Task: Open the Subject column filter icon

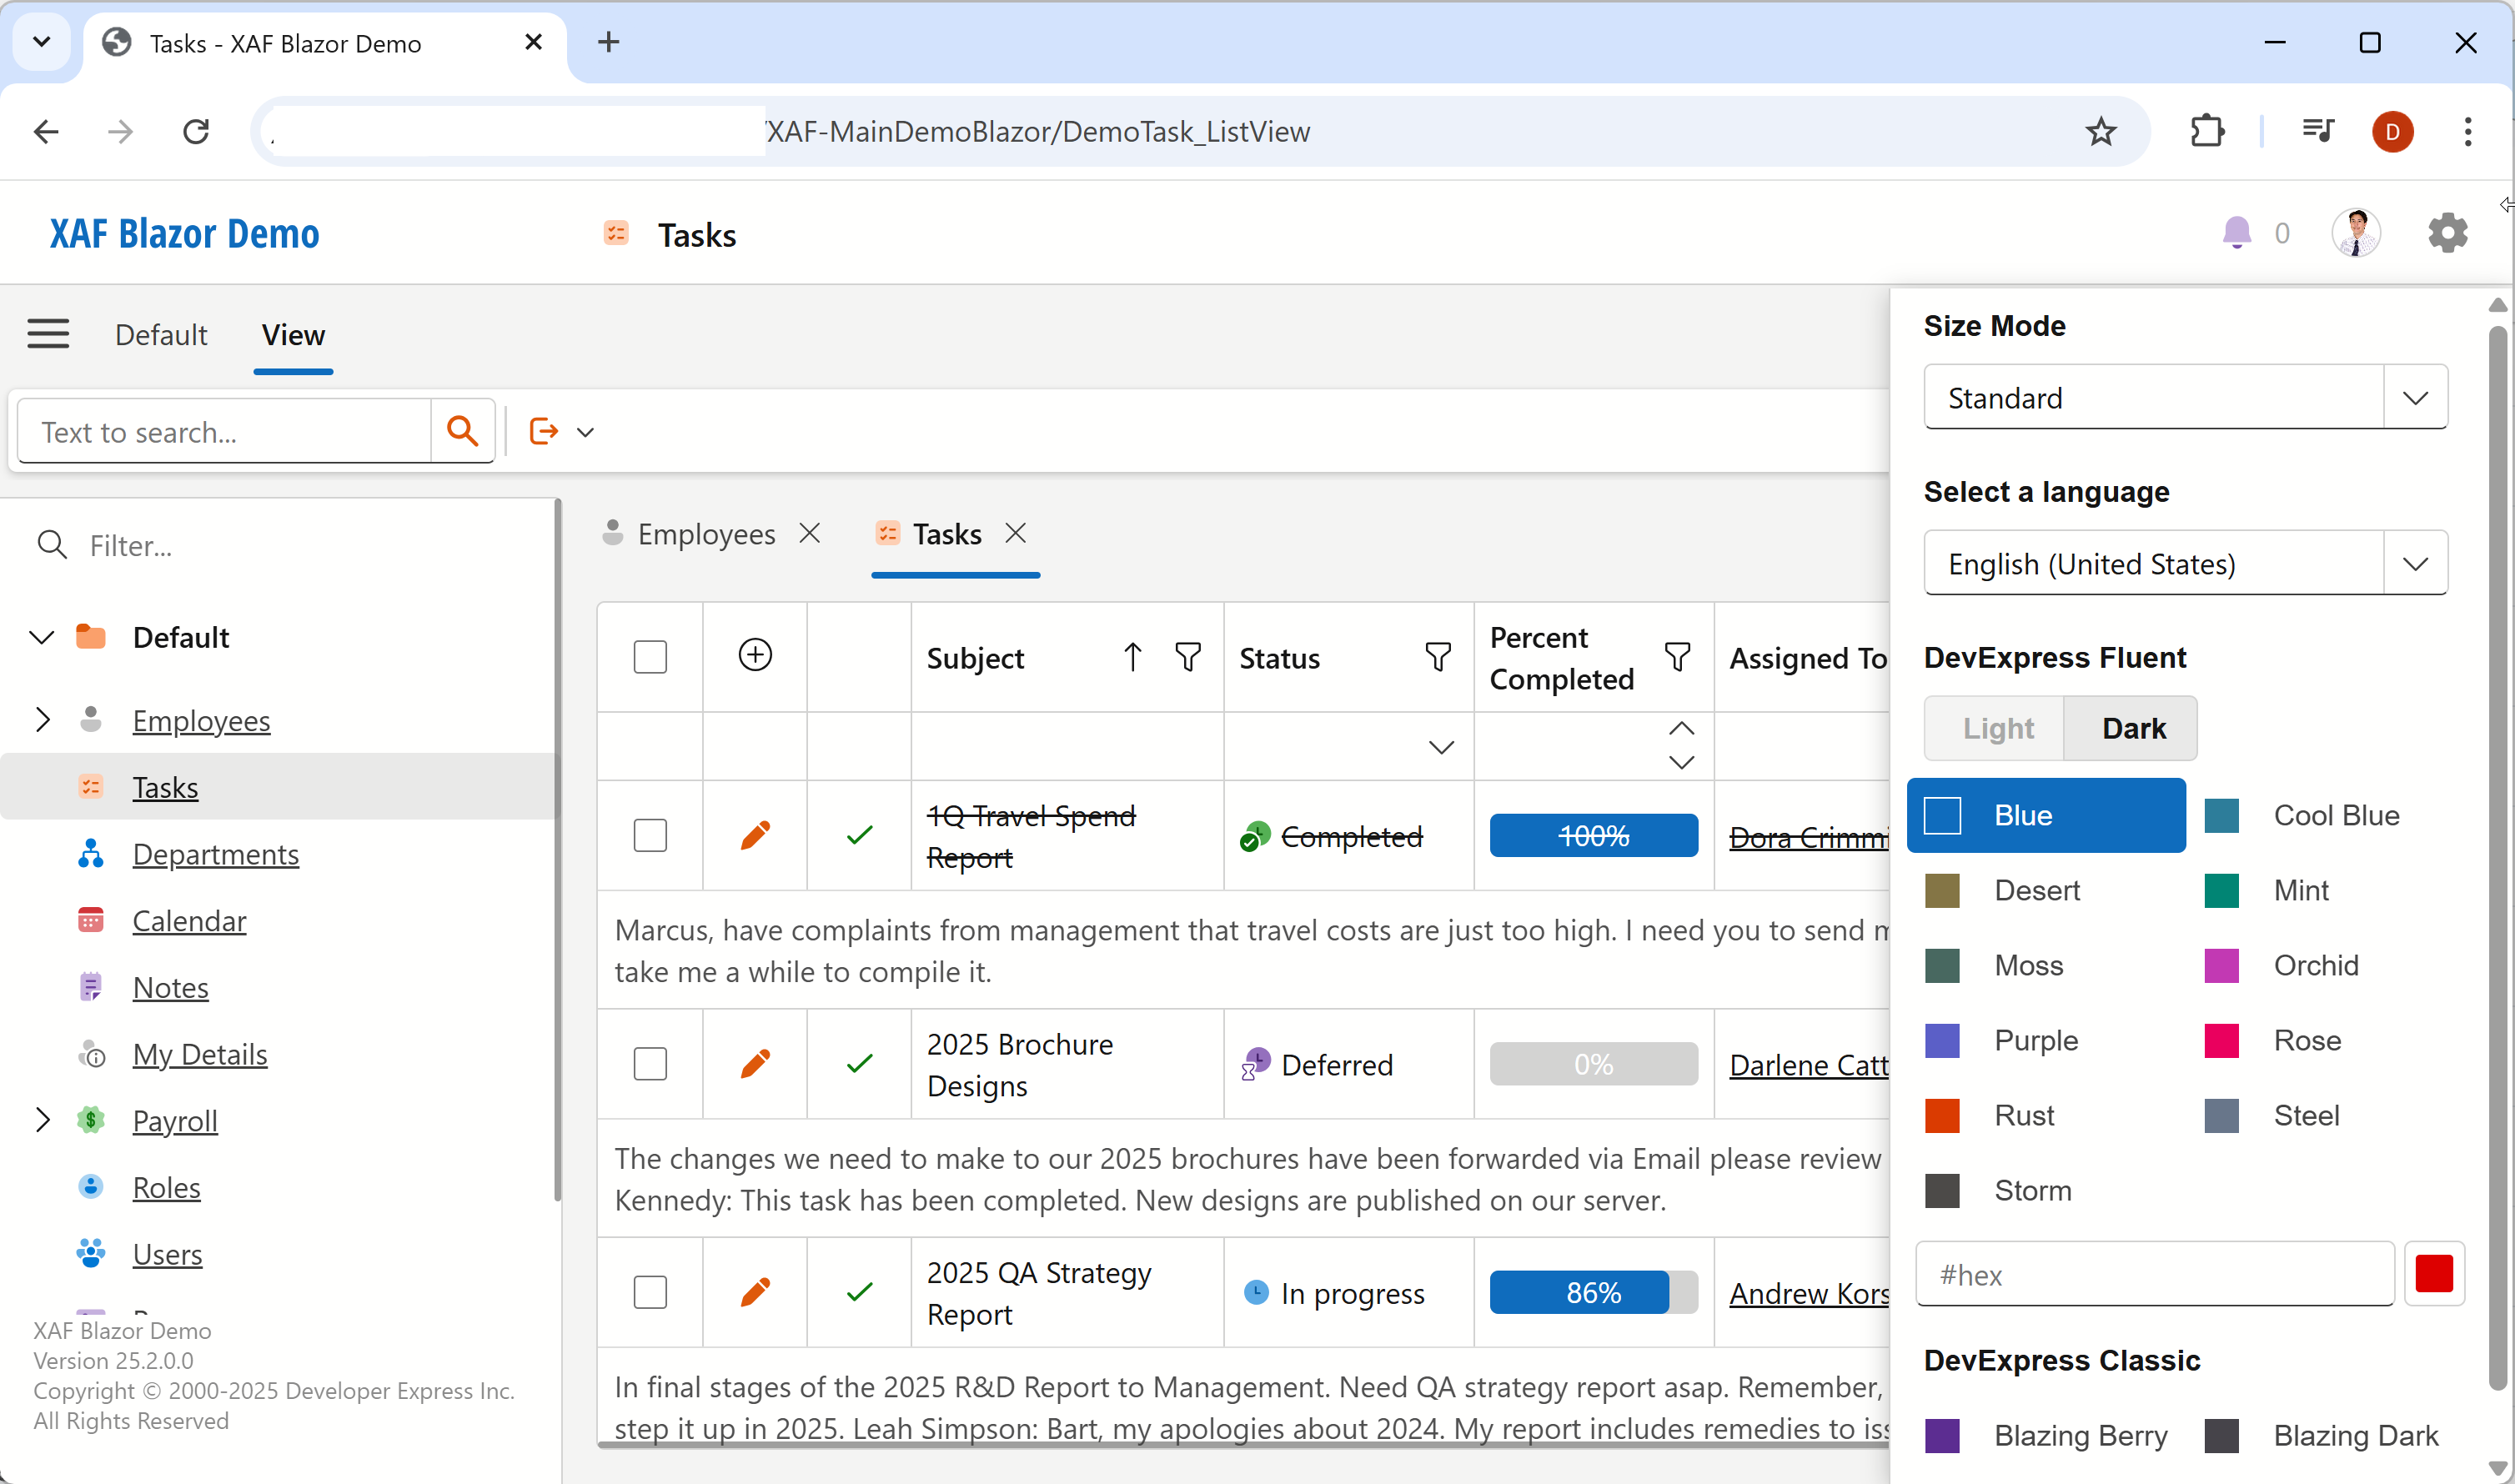Action: (x=1188, y=656)
